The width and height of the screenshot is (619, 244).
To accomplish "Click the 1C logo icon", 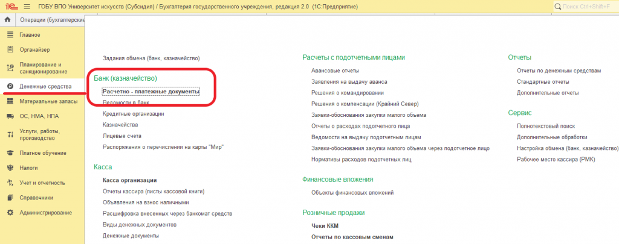I will (11, 7).
